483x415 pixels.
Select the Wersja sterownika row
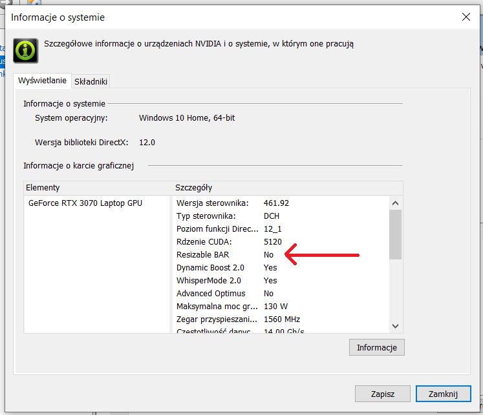point(281,203)
